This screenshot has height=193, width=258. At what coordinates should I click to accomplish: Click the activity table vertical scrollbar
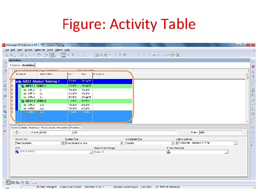pyautogui.click(x=247, y=98)
